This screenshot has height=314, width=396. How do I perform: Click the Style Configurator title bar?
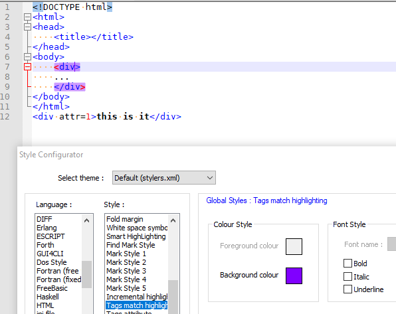(207, 155)
